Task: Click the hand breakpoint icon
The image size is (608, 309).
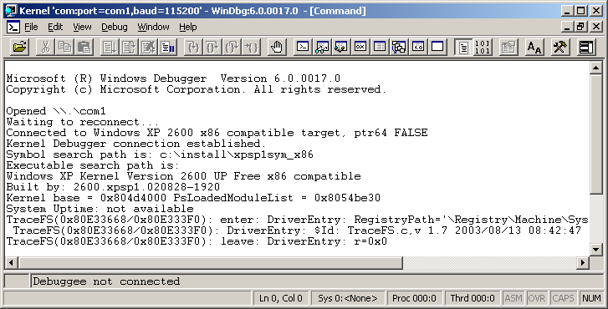Action: point(277,47)
